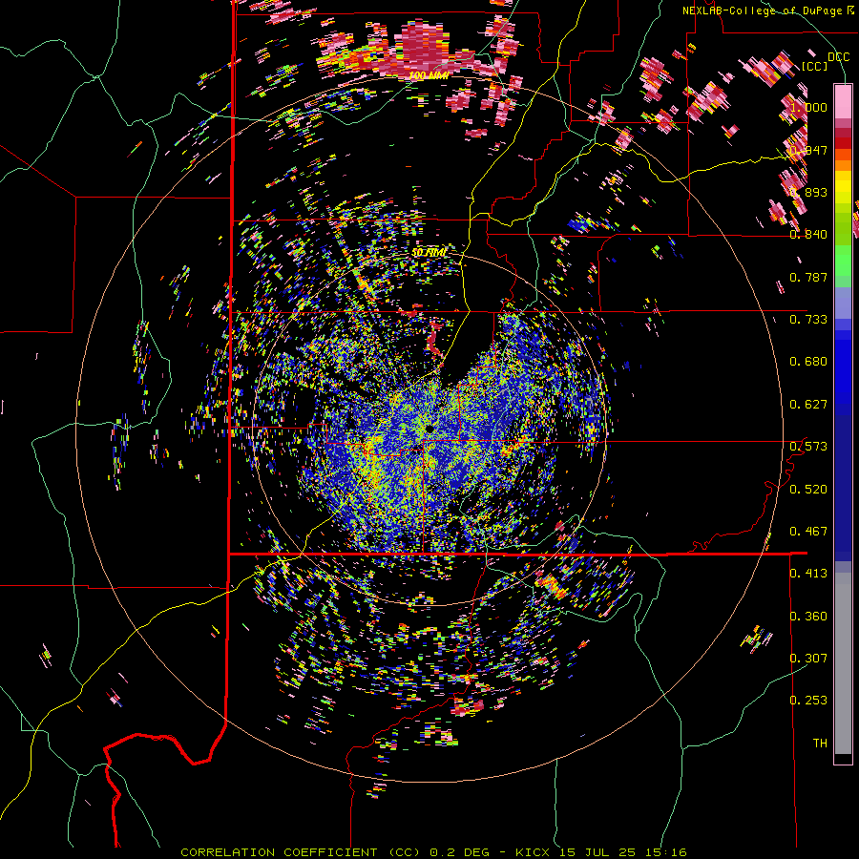Click the "[CC]" units label
859x859 pixels.
815,66
